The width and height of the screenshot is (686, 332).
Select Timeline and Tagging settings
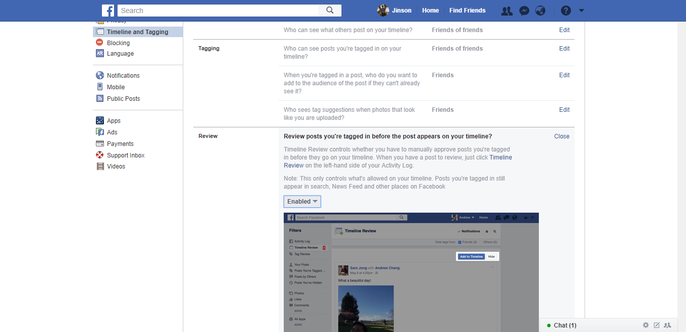[x=138, y=32]
